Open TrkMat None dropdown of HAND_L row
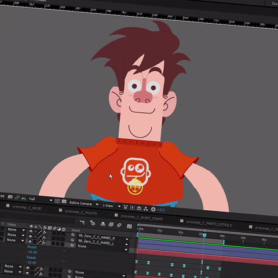The image size is (278, 278). pos(16,235)
